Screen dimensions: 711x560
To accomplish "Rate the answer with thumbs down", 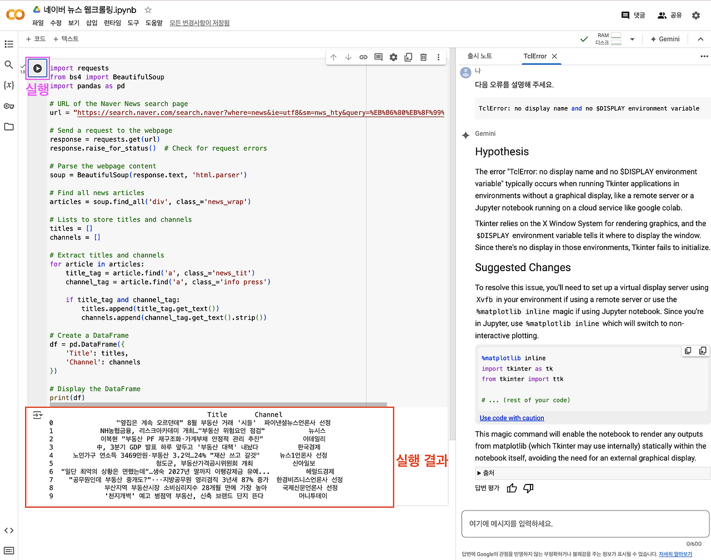I will 528,488.
